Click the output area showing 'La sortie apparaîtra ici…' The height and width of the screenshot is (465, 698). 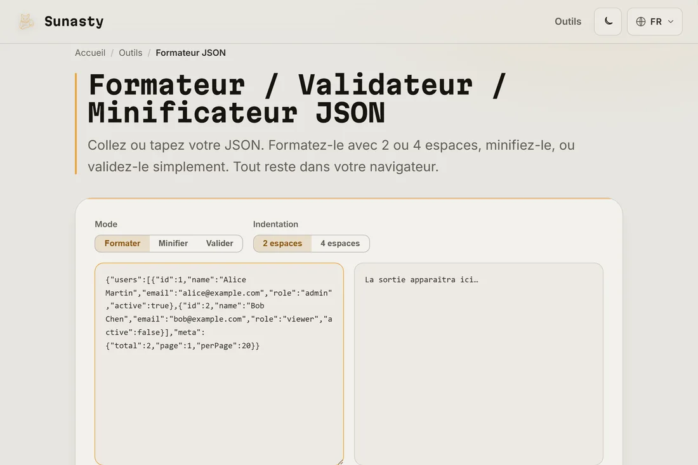pos(478,364)
